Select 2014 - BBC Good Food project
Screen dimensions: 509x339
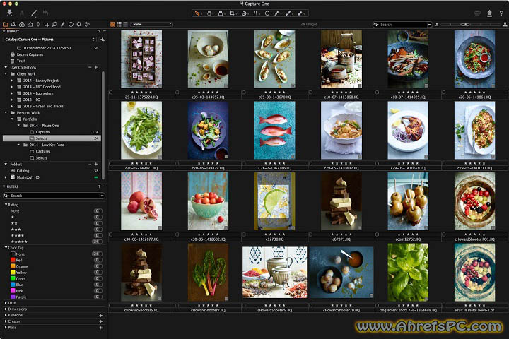[42, 87]
